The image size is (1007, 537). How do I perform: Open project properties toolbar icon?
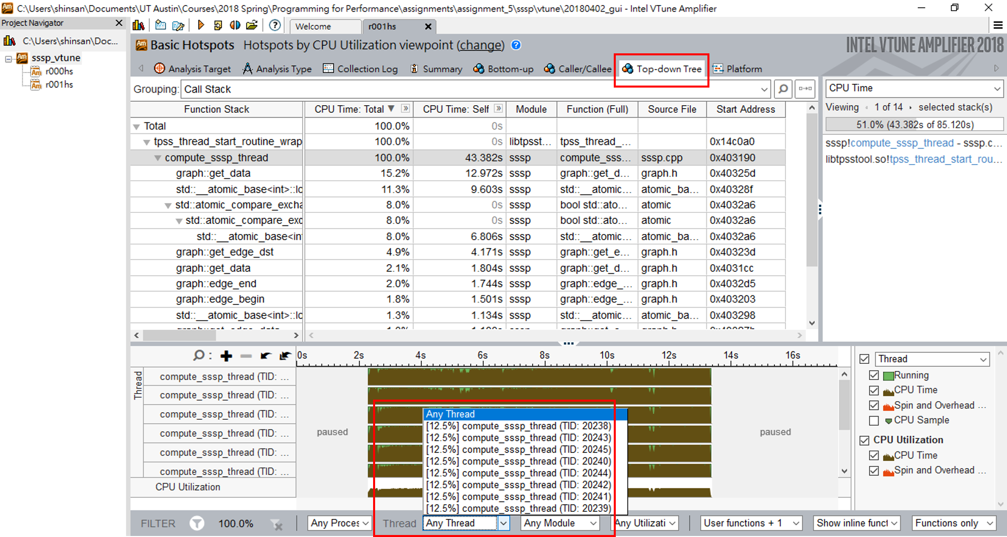point(178,25)
